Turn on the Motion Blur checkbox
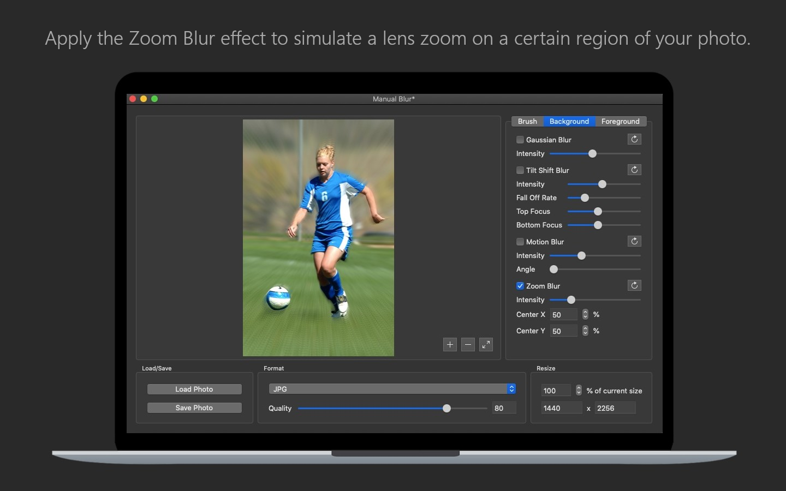 click(520, 242)
